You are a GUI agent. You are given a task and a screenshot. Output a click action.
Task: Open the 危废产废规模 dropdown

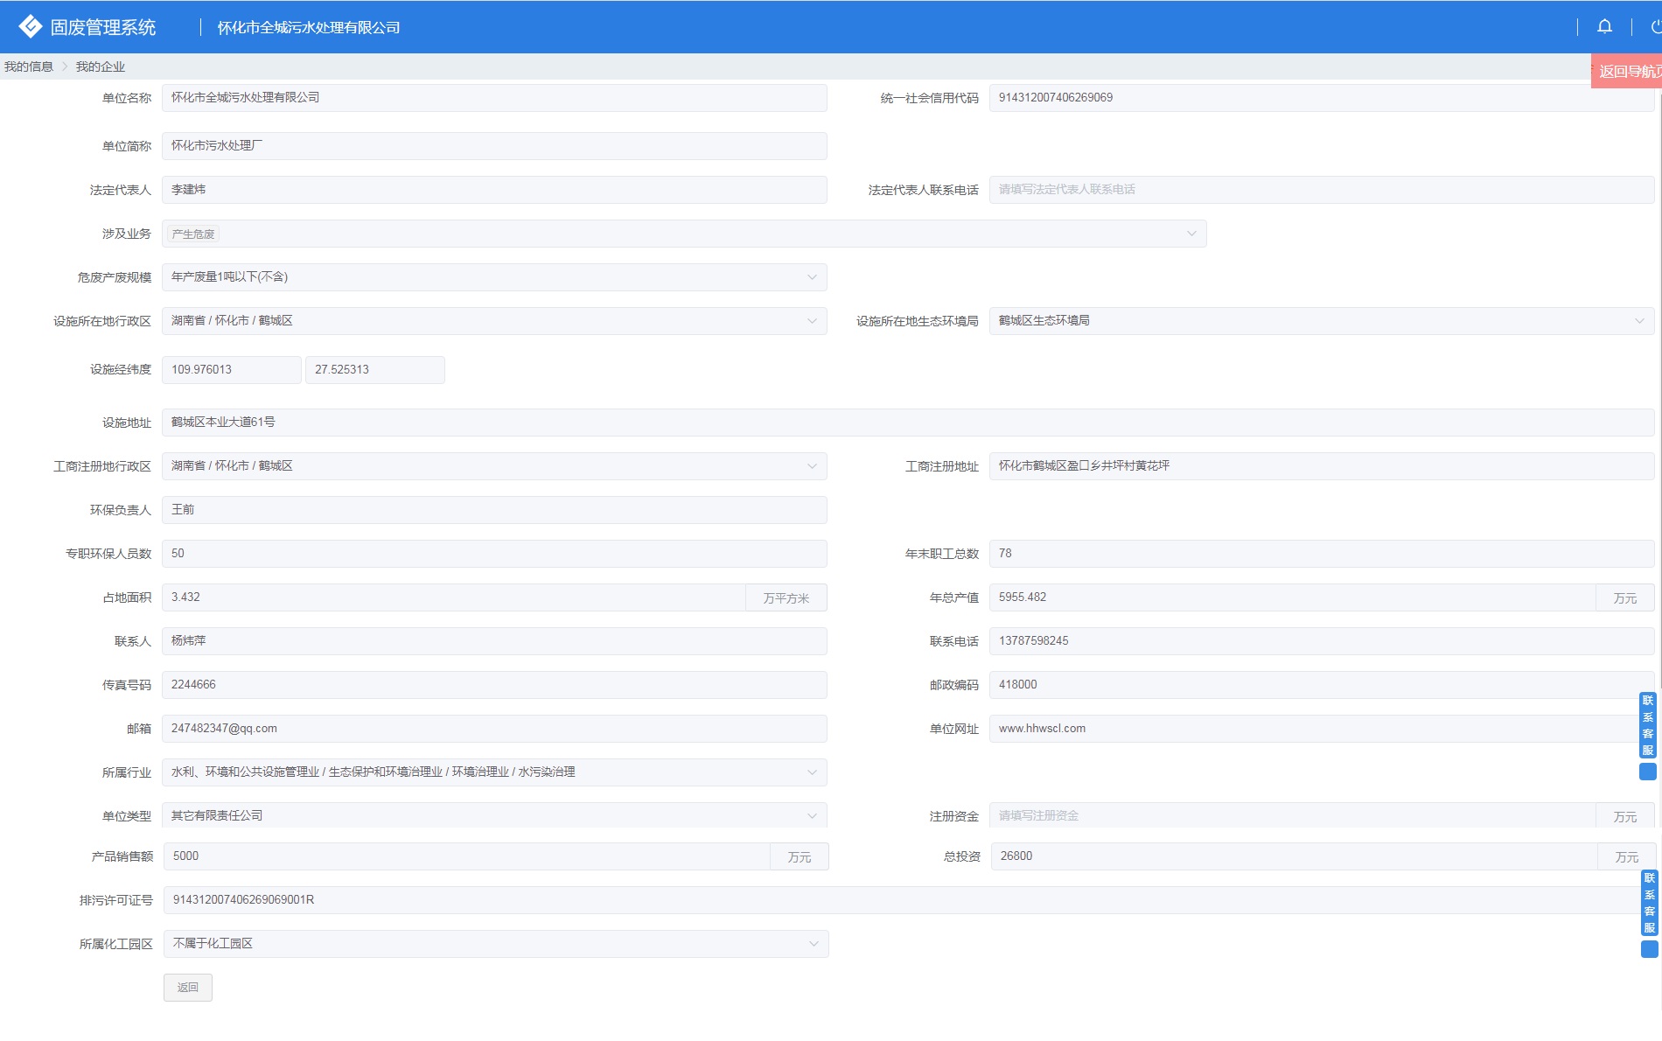(x=811, y=277)
